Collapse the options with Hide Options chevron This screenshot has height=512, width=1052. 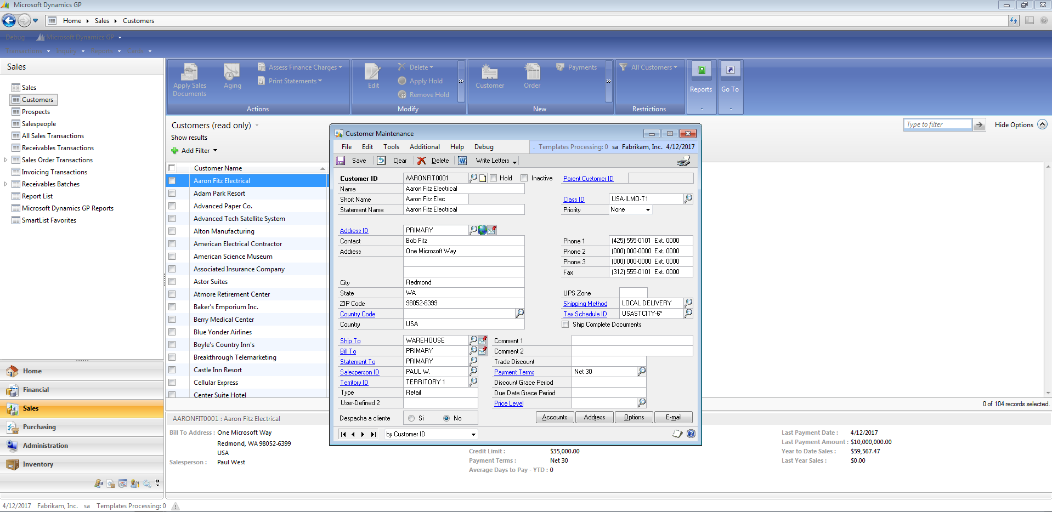click(1043, 124)
